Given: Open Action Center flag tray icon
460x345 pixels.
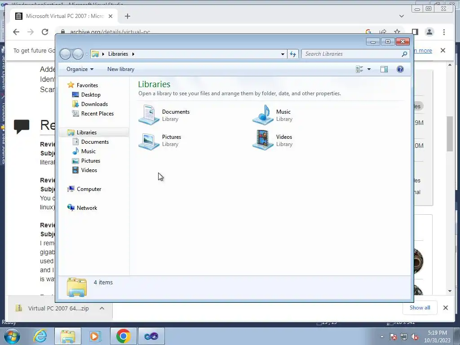Looking at the screenshot, I should 393,336.
